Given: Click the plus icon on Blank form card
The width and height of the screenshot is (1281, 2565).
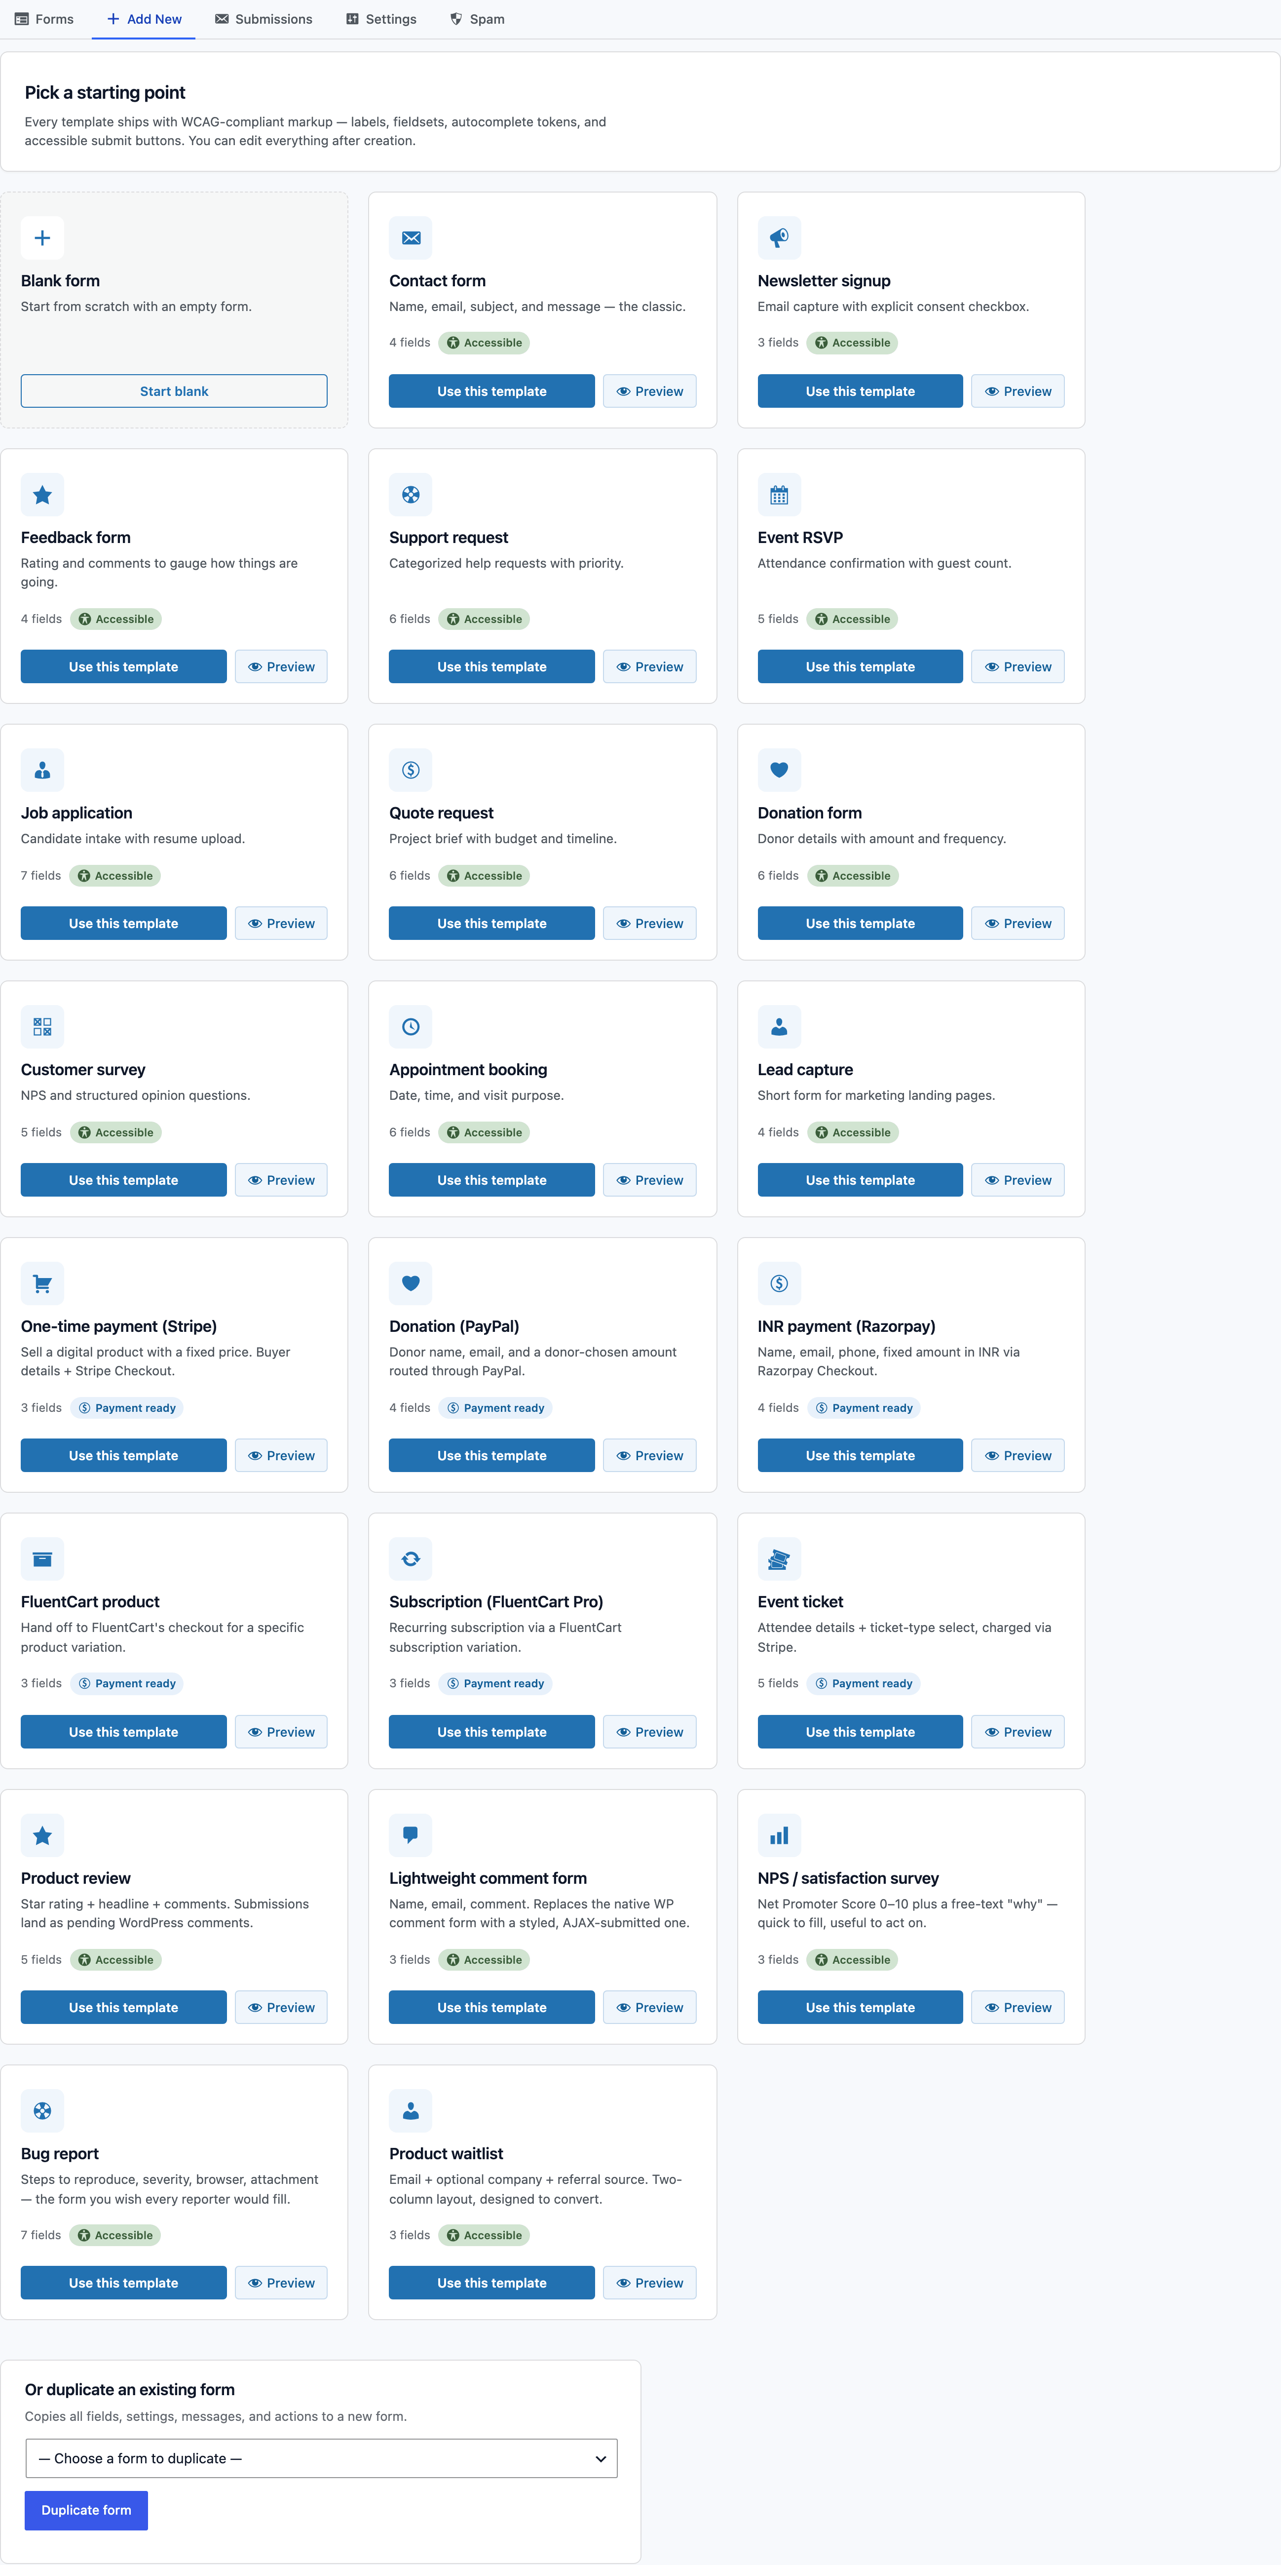Looking at the screenshot, I should pos(42,238).
